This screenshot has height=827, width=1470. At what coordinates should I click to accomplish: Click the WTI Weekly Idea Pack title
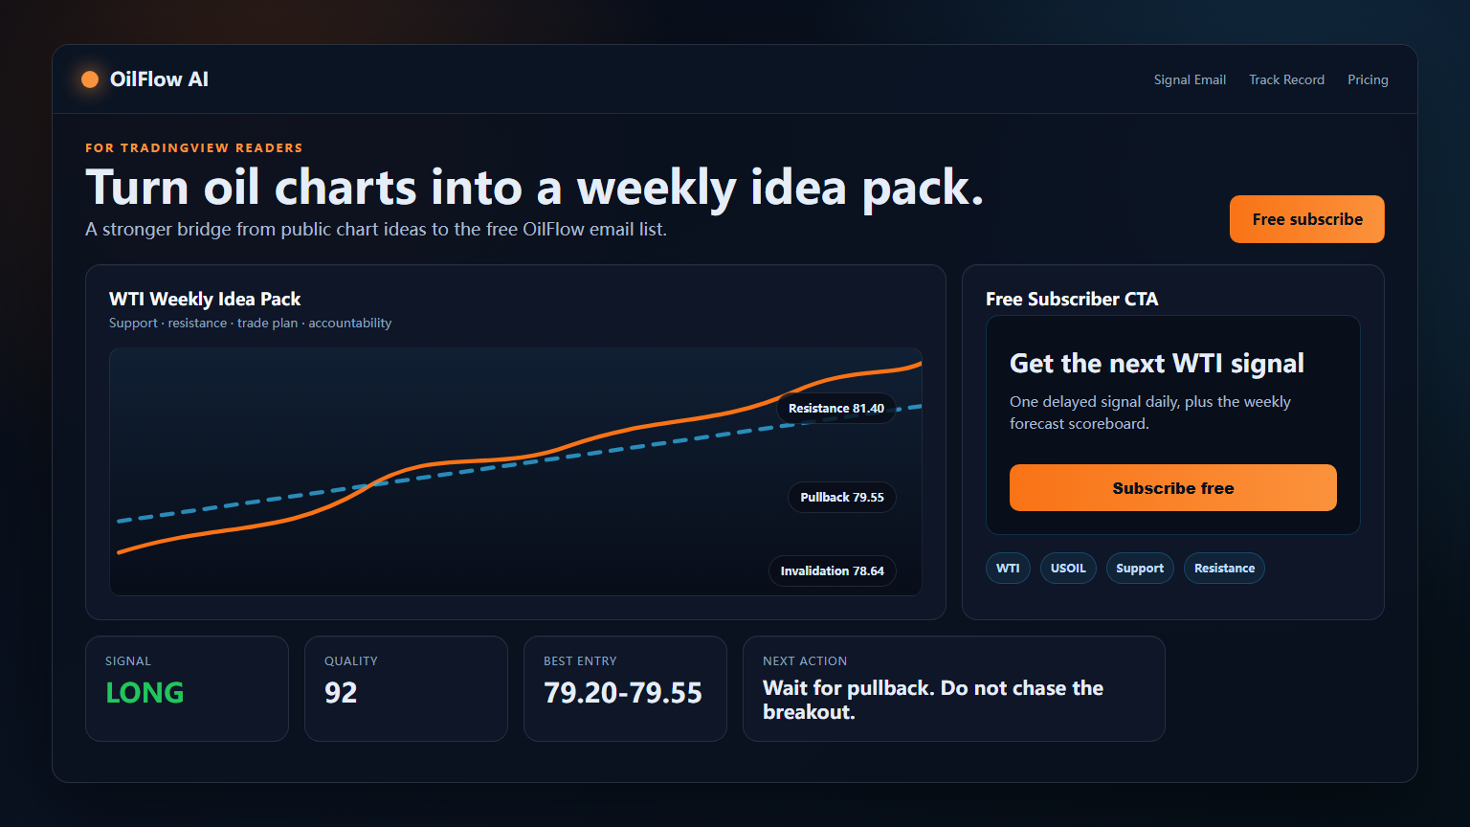pyautogui.click(x=205, y=299)
